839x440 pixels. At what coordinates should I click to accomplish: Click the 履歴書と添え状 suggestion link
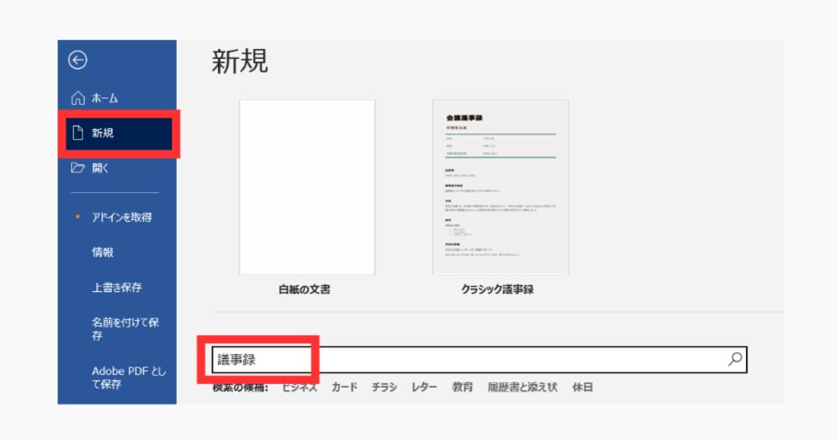(x=522, y=388)
